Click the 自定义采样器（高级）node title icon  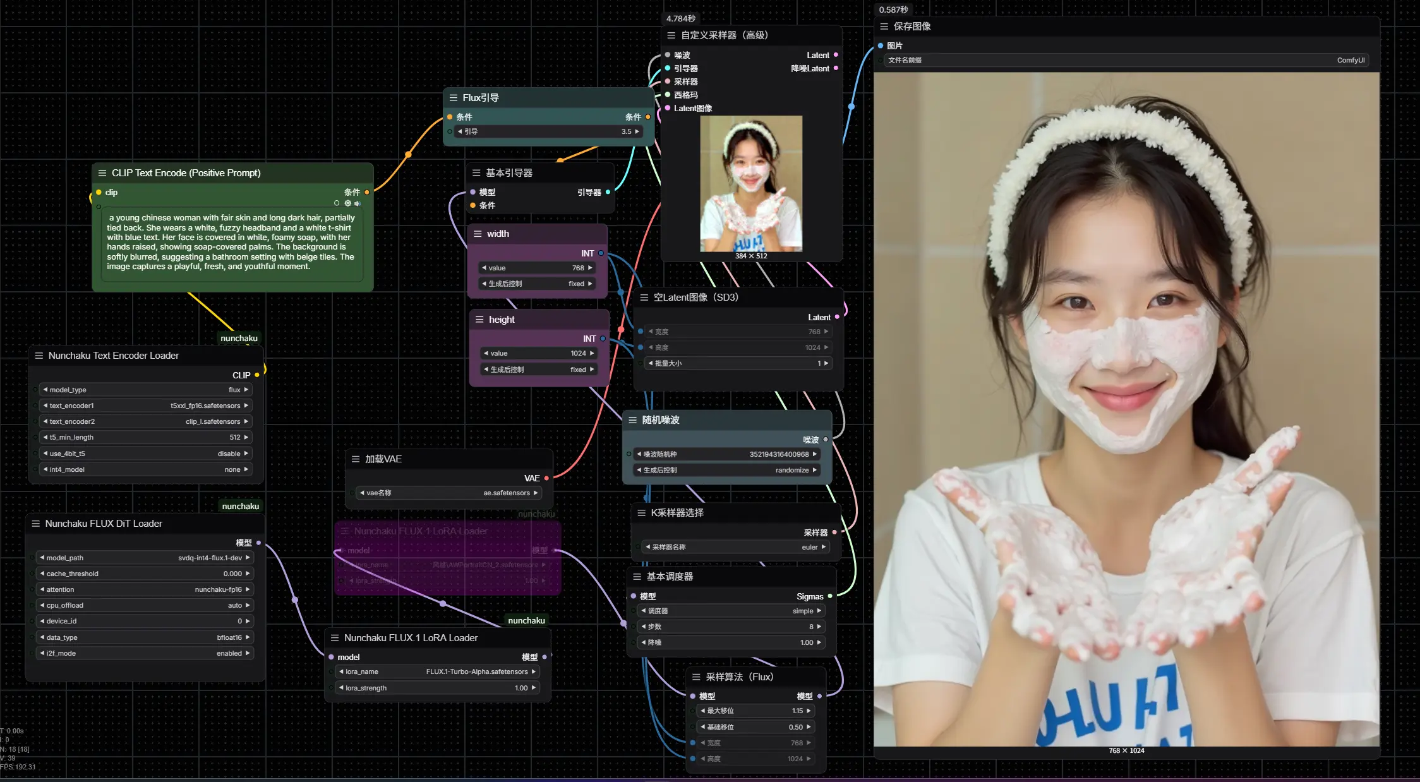coord(671,35)
